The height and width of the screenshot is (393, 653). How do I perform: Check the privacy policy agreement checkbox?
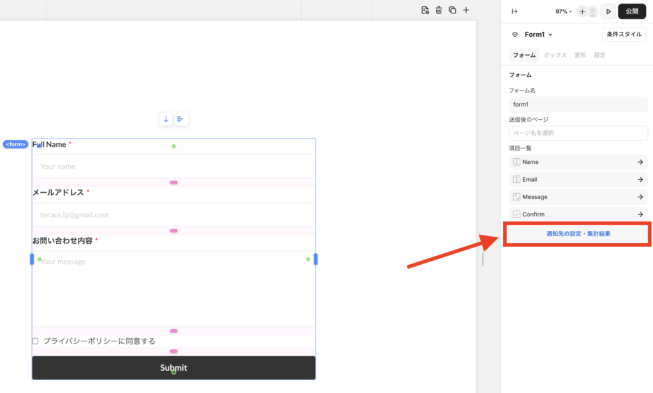click(36, 341)
